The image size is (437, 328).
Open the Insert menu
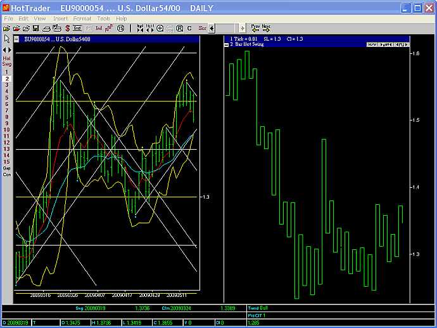click(60, 18)
